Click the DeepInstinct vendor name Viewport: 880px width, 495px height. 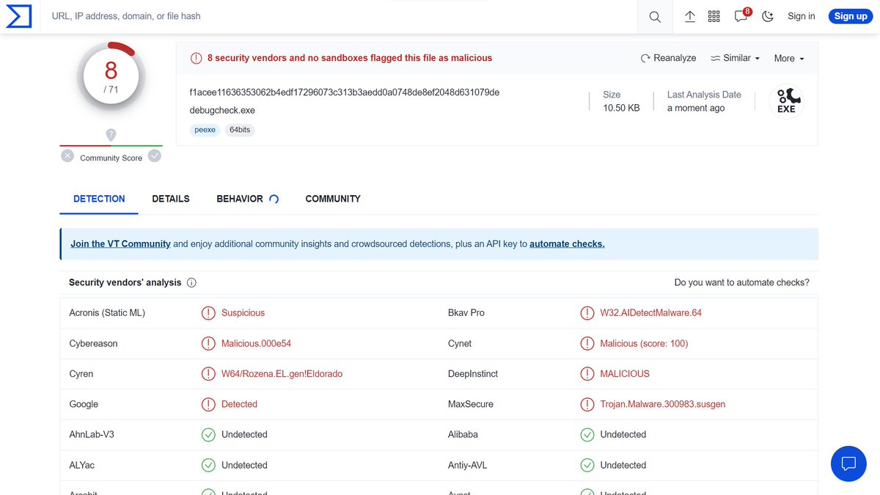point(473,374)
